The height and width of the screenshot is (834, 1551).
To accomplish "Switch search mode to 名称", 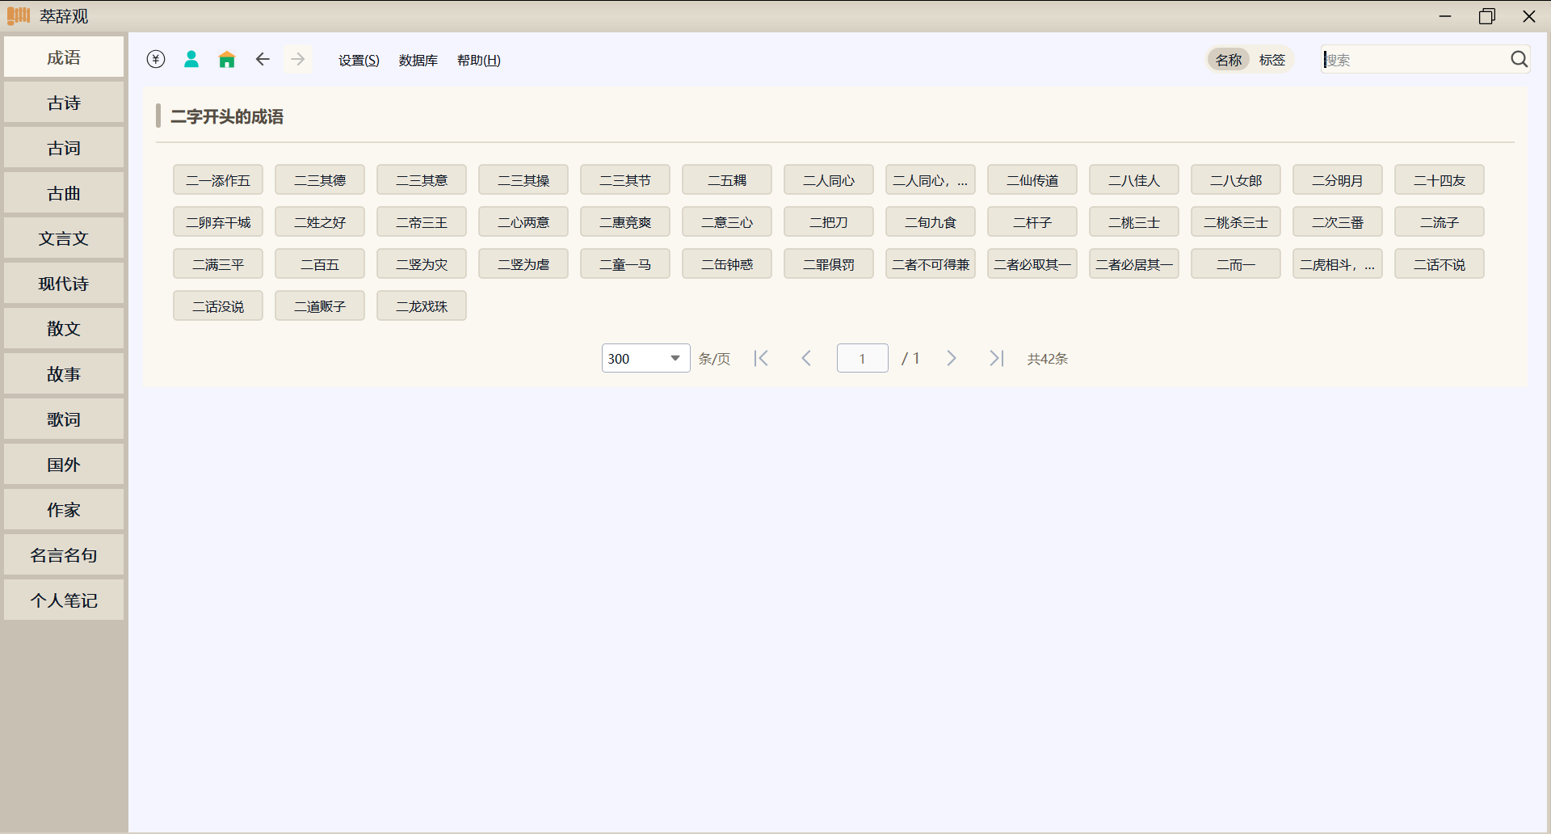I will [1229, 60].
